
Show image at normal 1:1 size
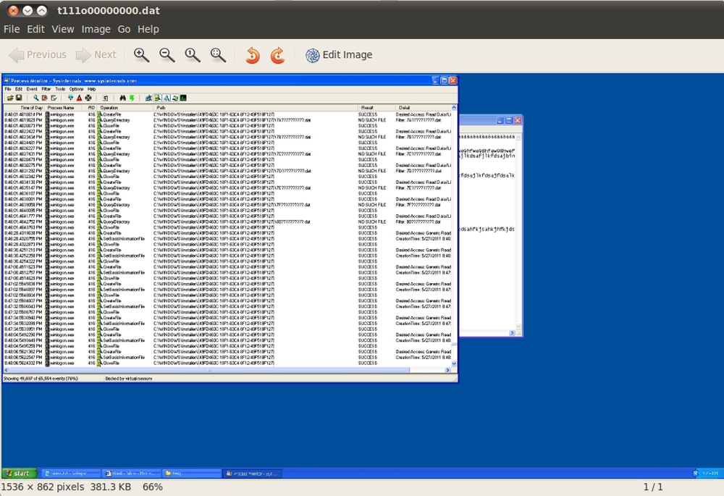pos(193,55)
